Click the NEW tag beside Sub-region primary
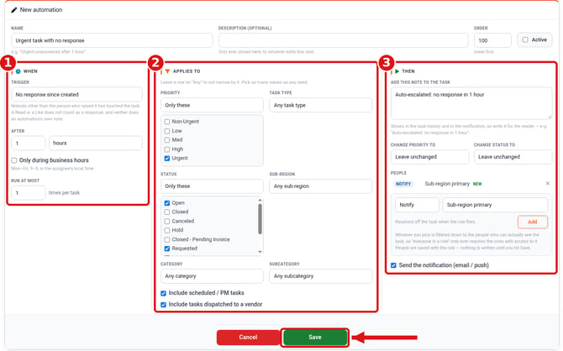 477,184
